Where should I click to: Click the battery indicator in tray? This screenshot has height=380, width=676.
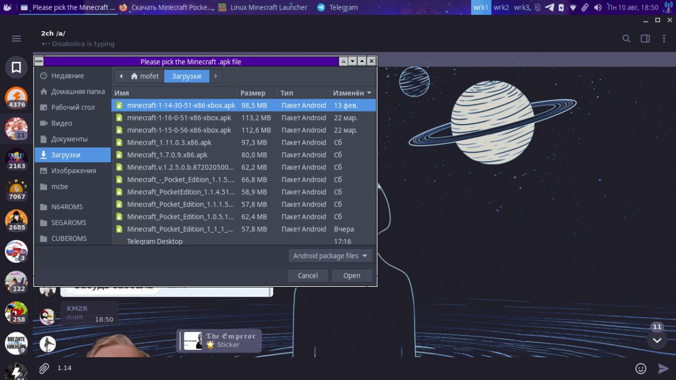(x=561, y=7)
